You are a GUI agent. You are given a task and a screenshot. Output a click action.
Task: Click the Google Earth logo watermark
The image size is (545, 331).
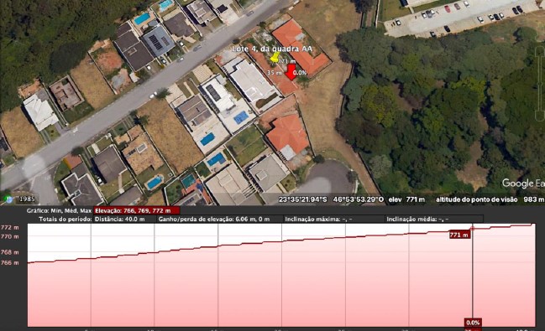(523, 184)
